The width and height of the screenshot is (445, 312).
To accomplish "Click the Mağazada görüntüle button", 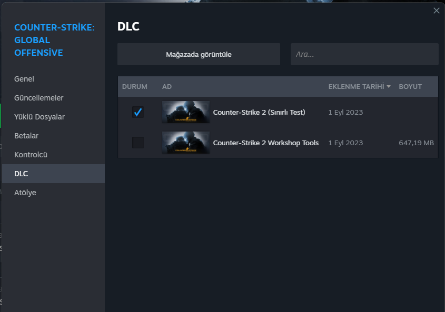I will click(x=199, y=54).
